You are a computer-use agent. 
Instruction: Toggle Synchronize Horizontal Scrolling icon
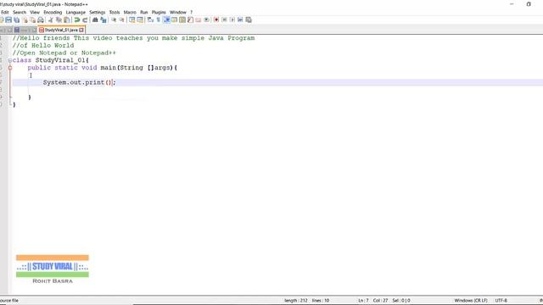[139, 20]
